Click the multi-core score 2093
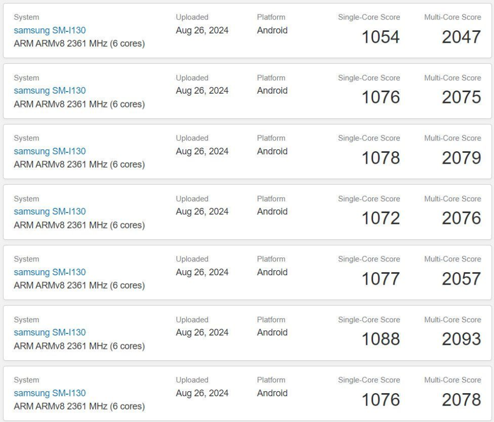Screen dimensions: 494x422 [461, 339]
